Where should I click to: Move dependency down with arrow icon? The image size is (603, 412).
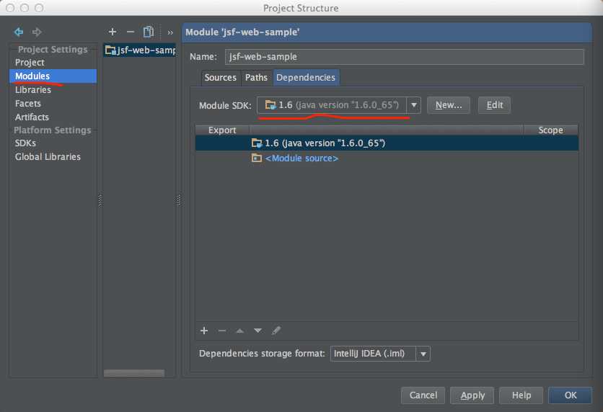pyautogui.click(x=258, y=331)
